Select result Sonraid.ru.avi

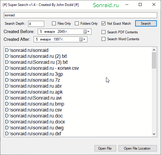tap(33, 98)
